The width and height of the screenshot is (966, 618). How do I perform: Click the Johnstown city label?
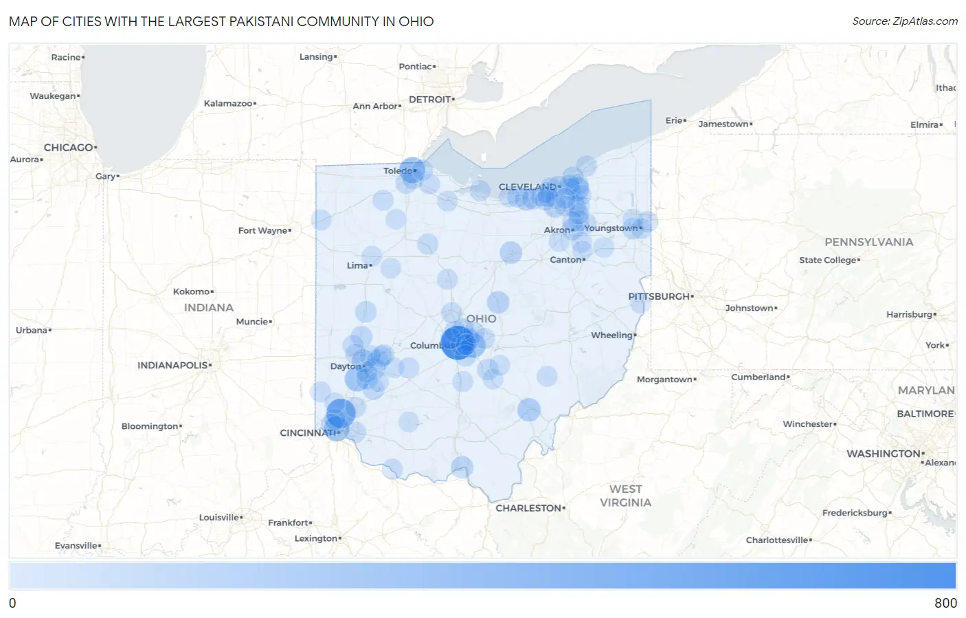(750, 308)
